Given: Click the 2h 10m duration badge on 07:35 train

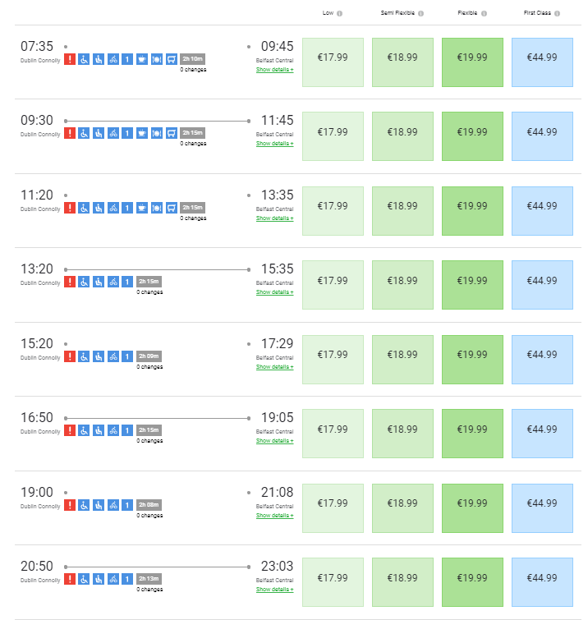Looking at the screenshot, I should pyautogui.click(x=192, y=59).
